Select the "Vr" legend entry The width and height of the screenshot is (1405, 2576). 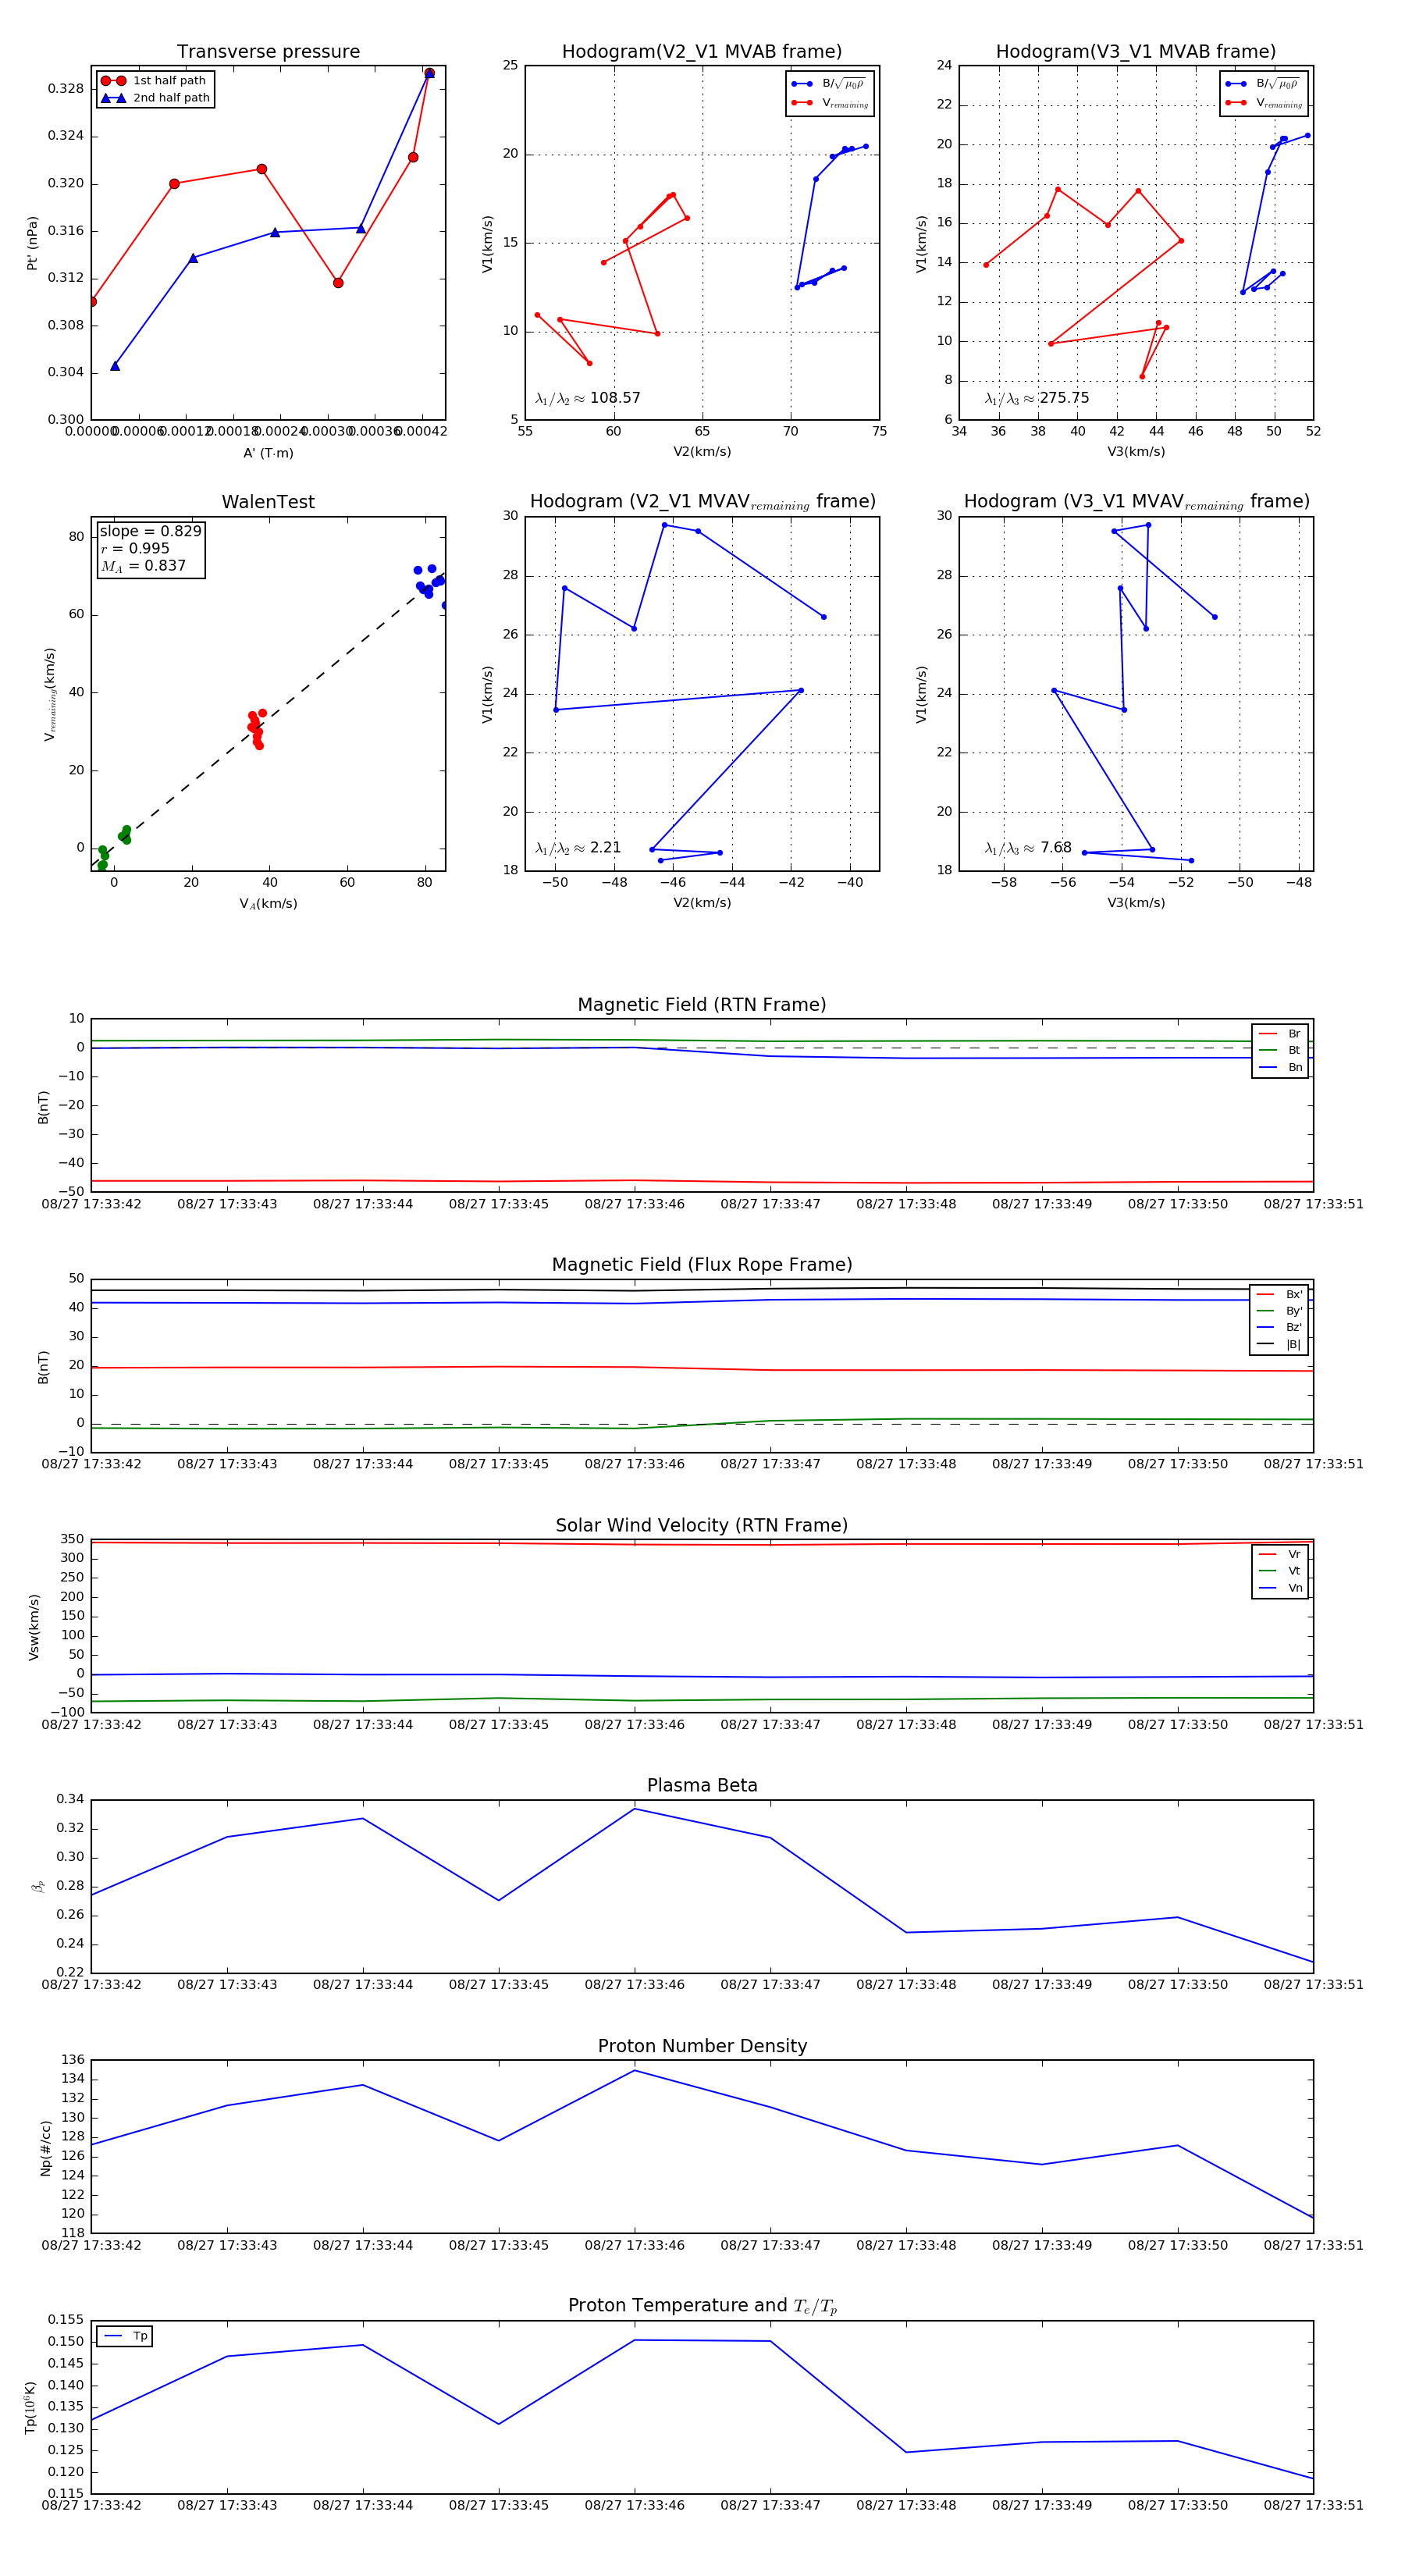[x=1281, y=1555]
